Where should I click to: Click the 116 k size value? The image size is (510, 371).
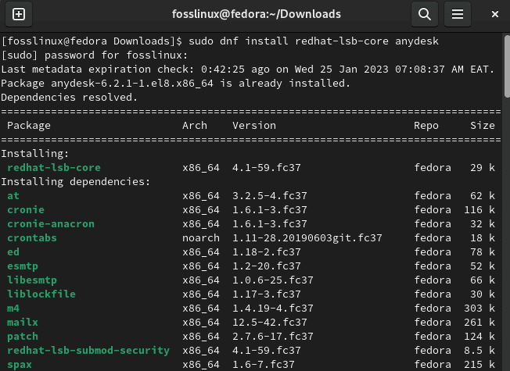click(479, 210)
